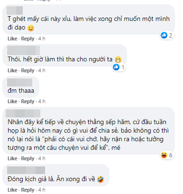Click the rolling laughing emoji after "đi về"
This screenshot has height=194, width=183.
pyautogui.click(x=101, y=179)
